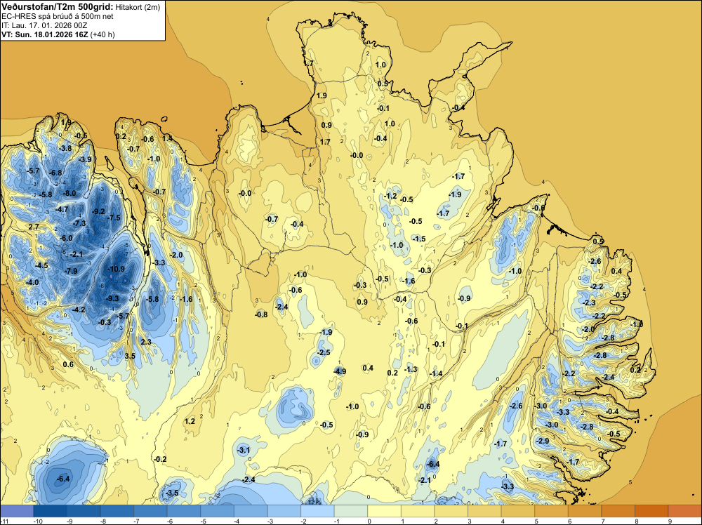This screenshot has height=525, width=702.
Task: Pick the light blue swatch between -2 and -1
Action: click(x=317, y=511)
